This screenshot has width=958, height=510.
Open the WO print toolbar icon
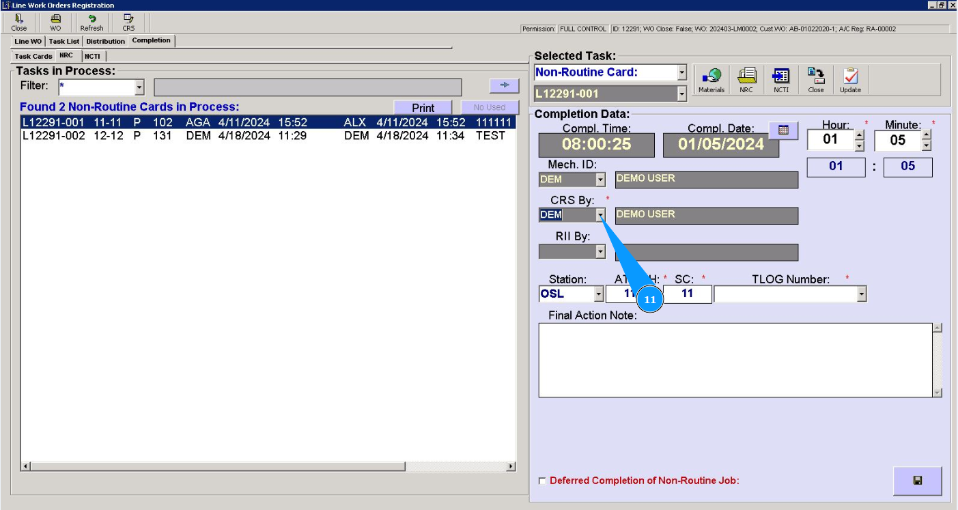(55, 23)
